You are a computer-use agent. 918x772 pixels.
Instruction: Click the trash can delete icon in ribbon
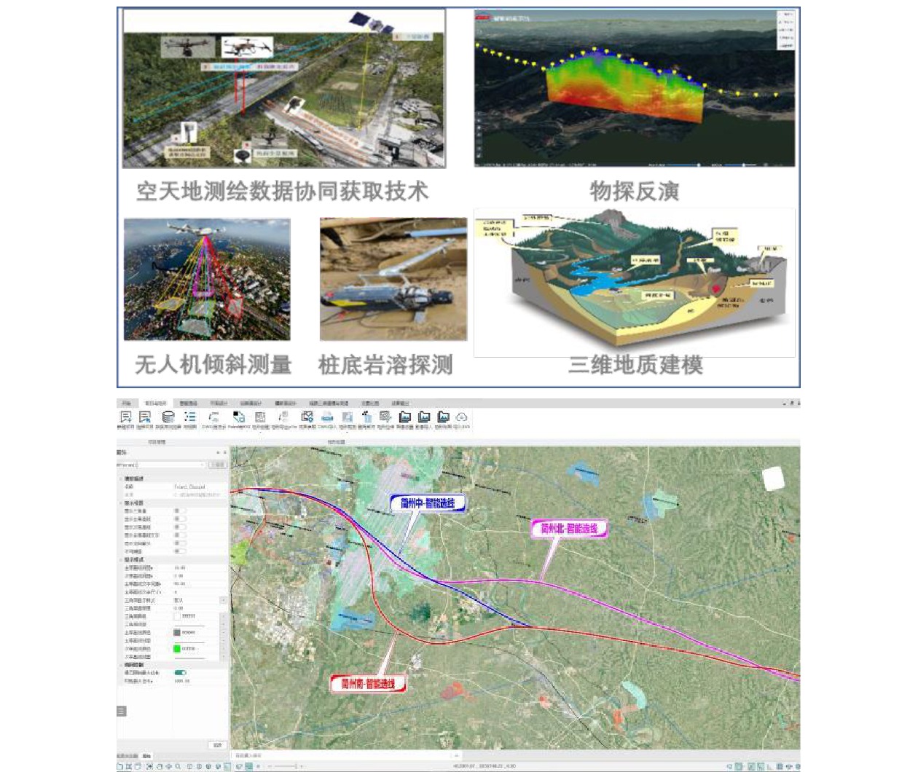pyautogui.click(x=366, y=417)
